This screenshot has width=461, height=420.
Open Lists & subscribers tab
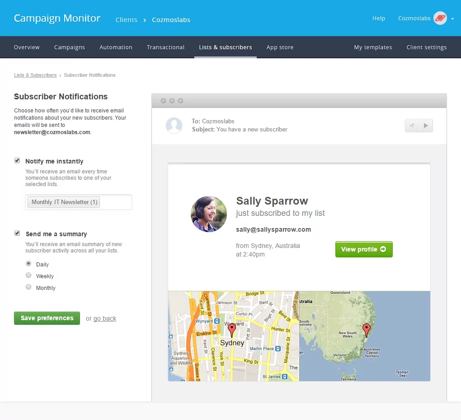coord(226,47)
